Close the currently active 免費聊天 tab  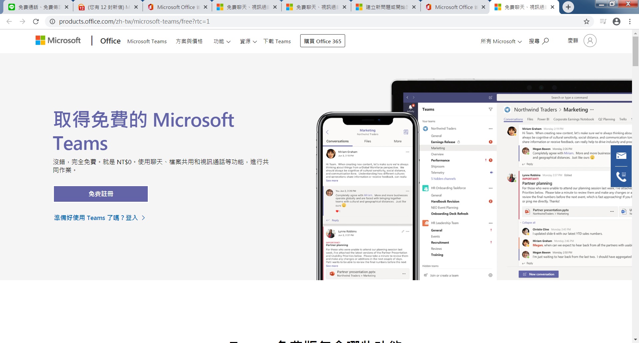pyautogui.click(x=552, y=7)
